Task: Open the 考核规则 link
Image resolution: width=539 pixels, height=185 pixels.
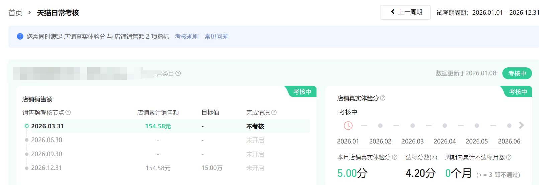Action: click(x=187, y=37)
